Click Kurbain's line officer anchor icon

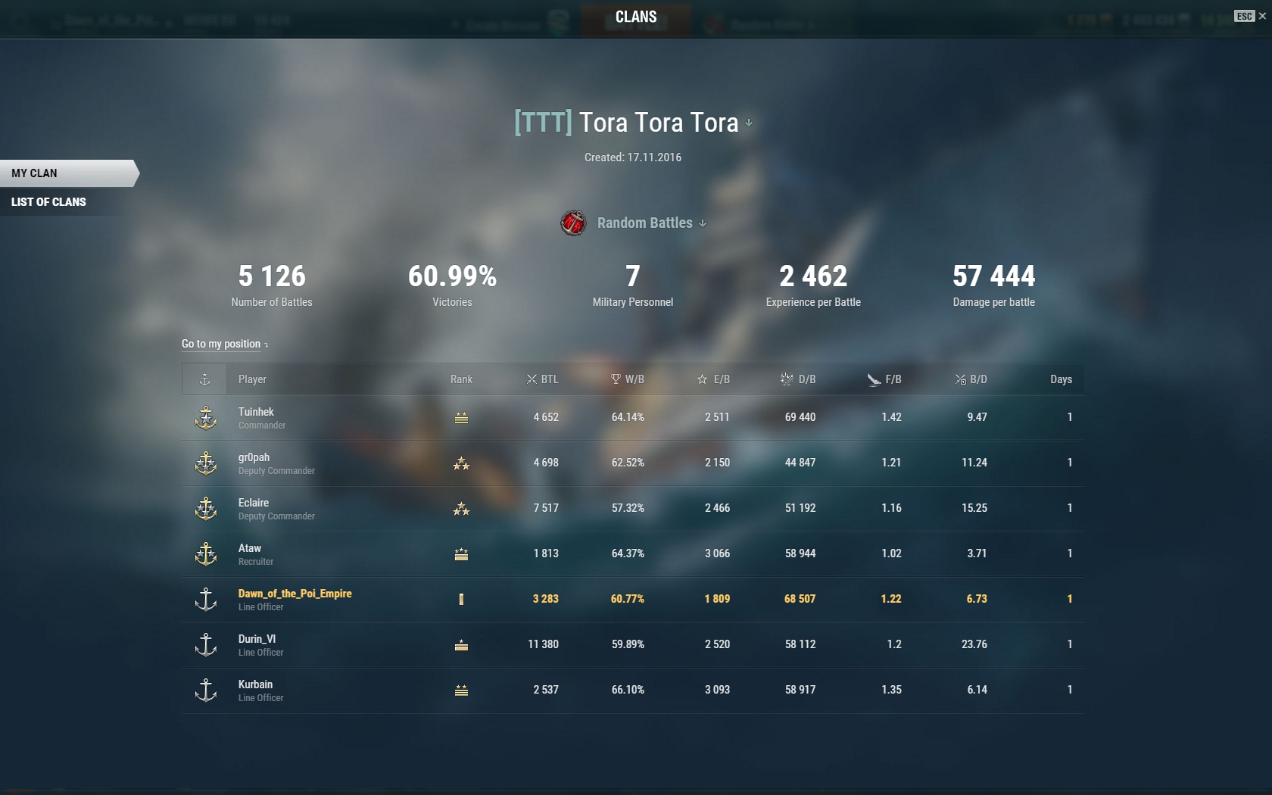(x=206, y=691)
